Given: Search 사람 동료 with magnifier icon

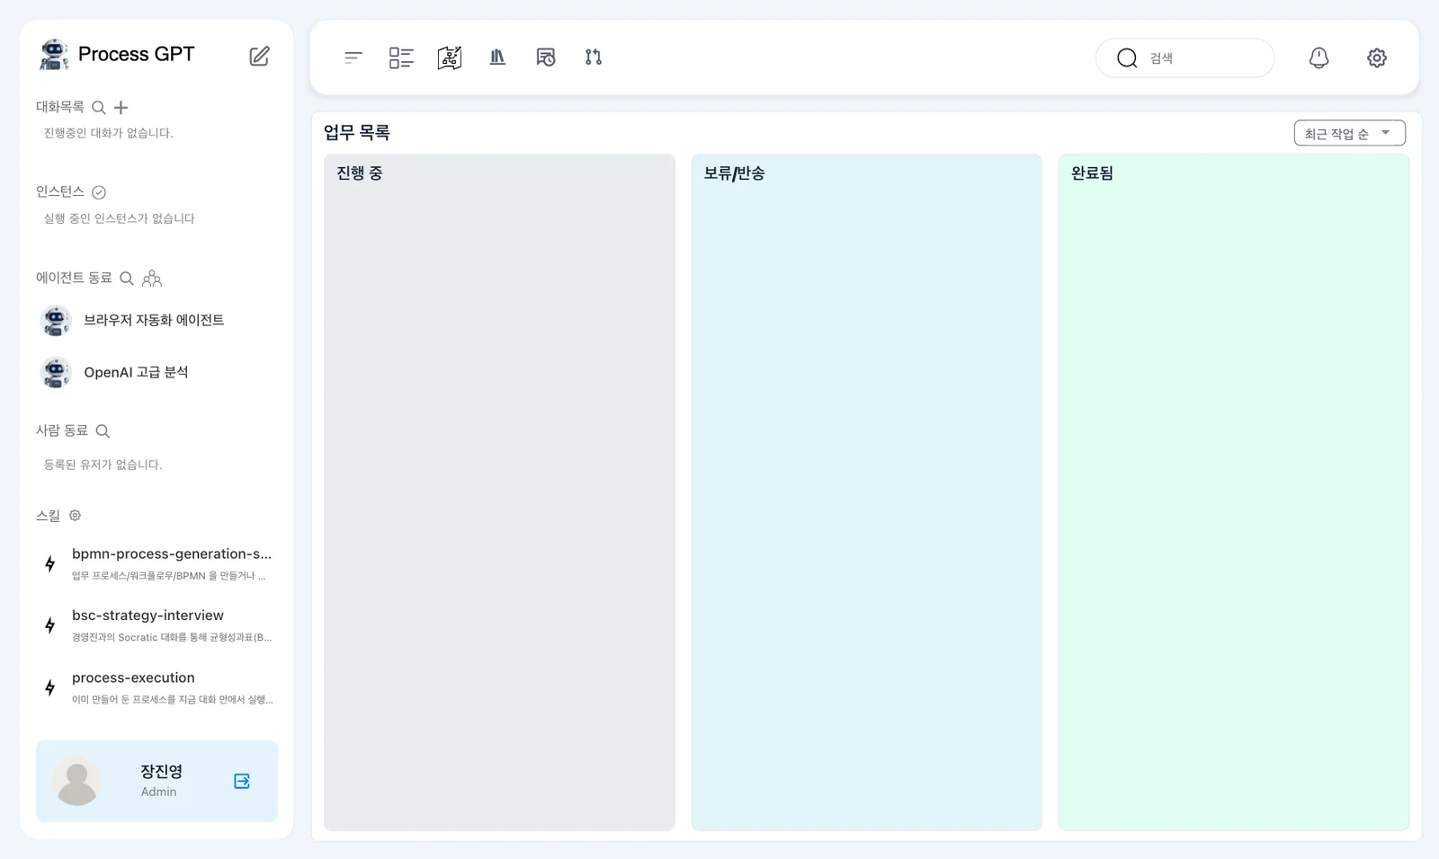Looking at the screenshot, I should point(103,431).
